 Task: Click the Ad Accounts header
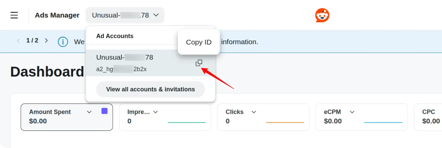115,36
